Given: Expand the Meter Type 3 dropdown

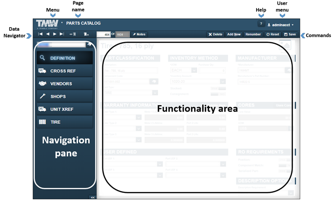Looking at the screenshot, I should tap(139, 140).
